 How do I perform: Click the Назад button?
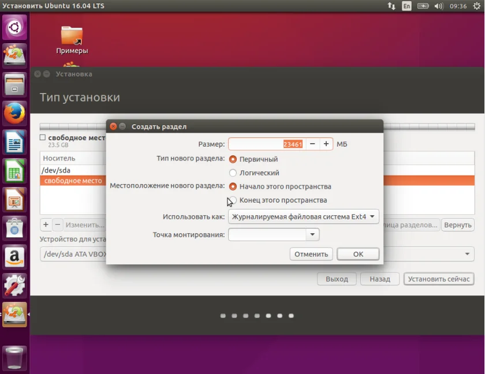point(380,279)
